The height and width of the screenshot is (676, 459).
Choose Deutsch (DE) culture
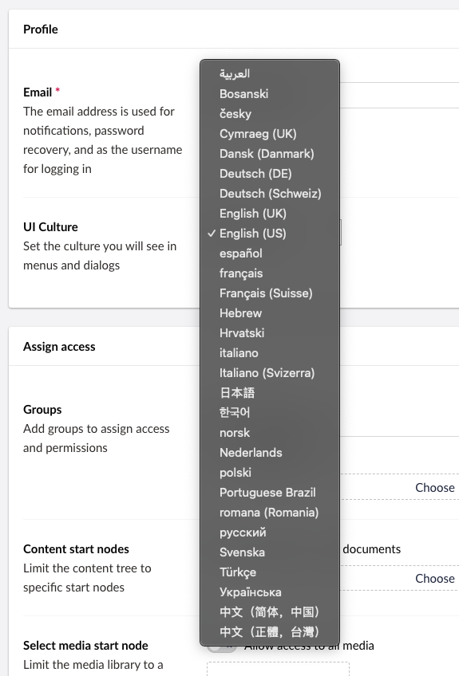[x=270, y=173]
